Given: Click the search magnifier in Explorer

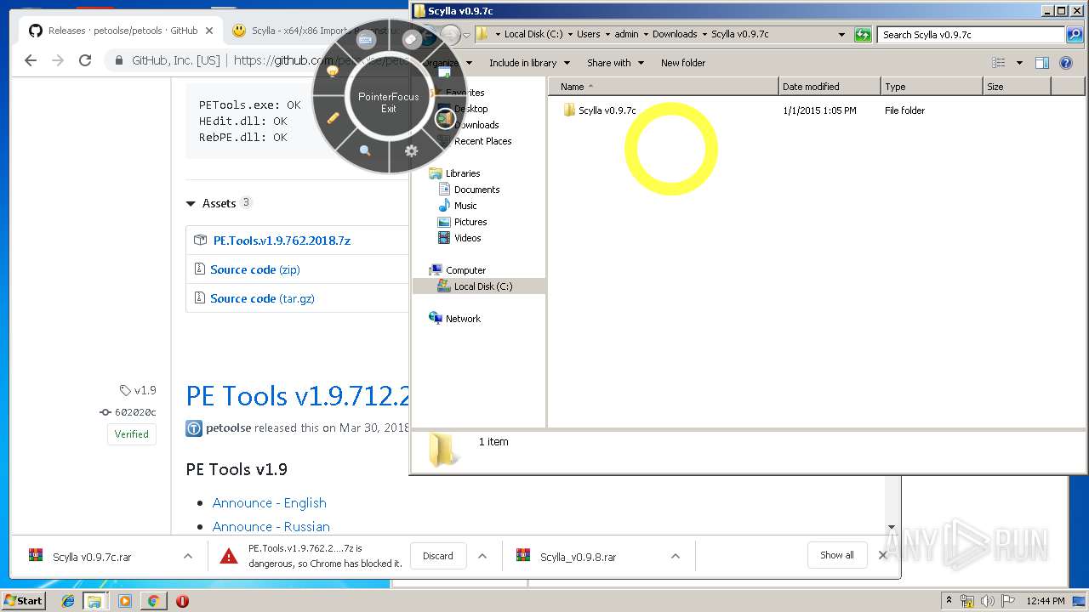Looking at the screenshot, I should [1075, 35].
